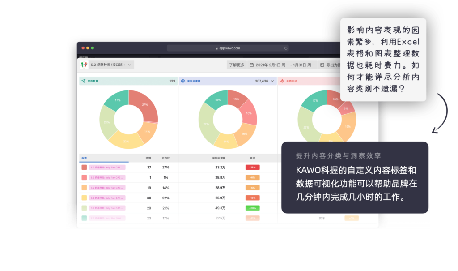Sort by 表现 column header

click(x=252, y=158)
